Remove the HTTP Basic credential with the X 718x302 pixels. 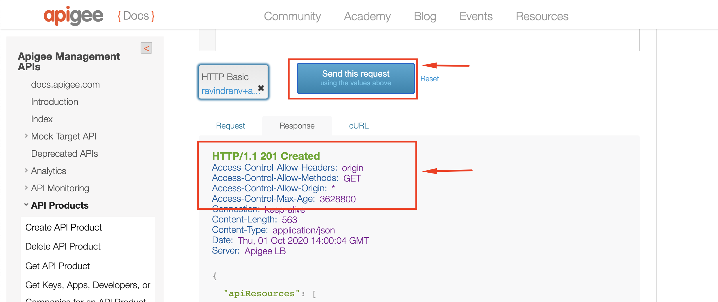click(x=261, y=88)
